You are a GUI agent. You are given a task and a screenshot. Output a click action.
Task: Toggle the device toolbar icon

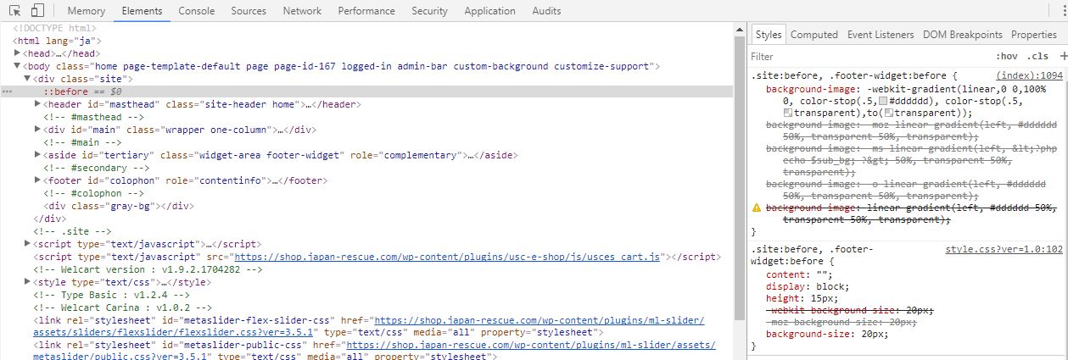[37, 11]
